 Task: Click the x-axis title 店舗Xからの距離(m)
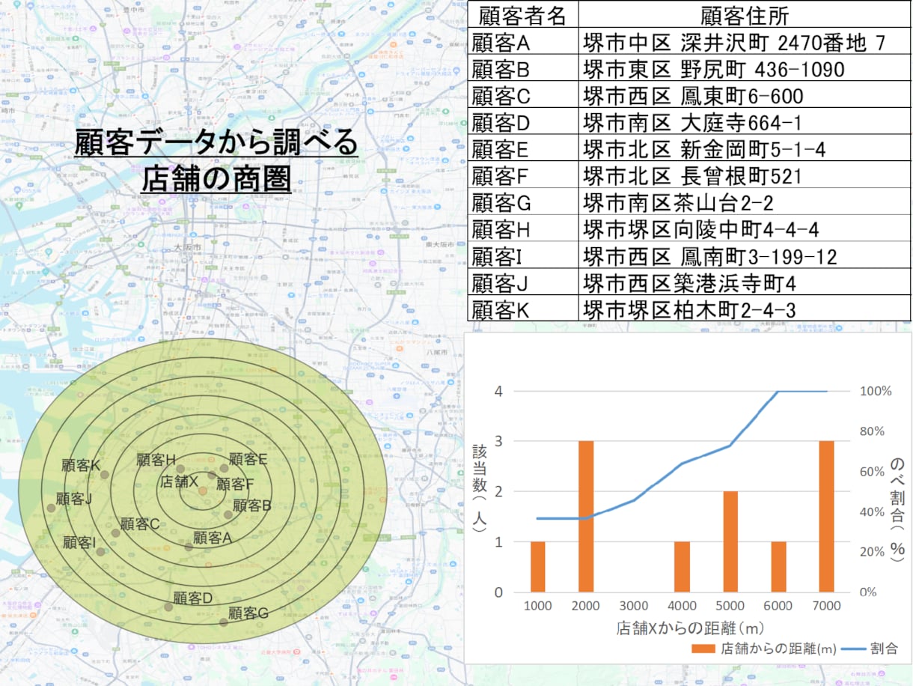(689, 628)
